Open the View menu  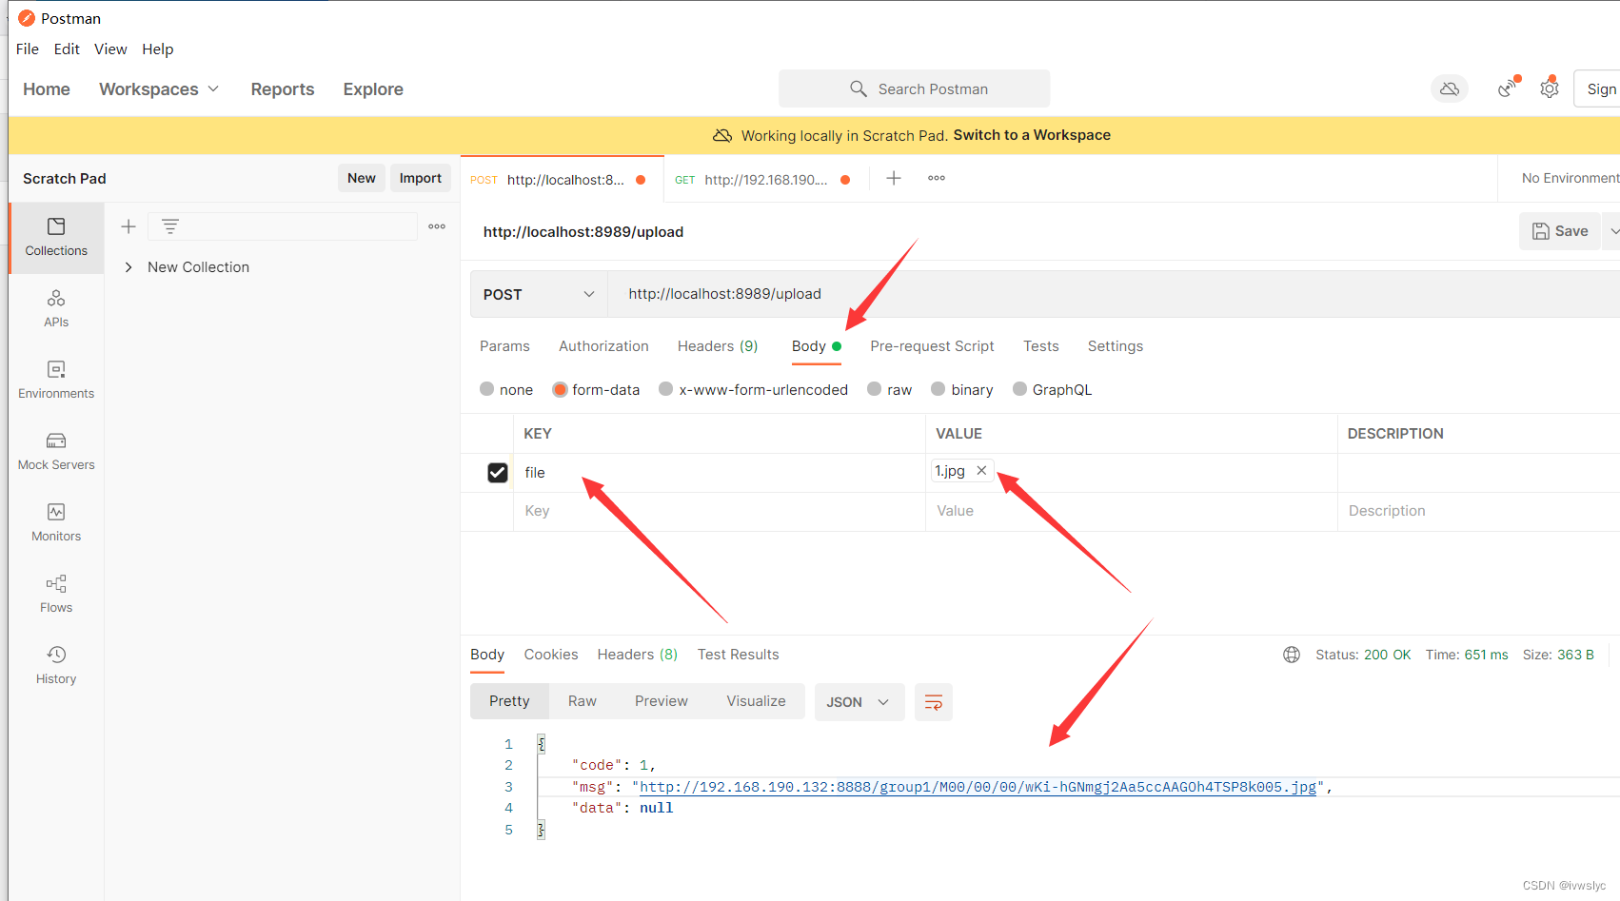(110, 49)
